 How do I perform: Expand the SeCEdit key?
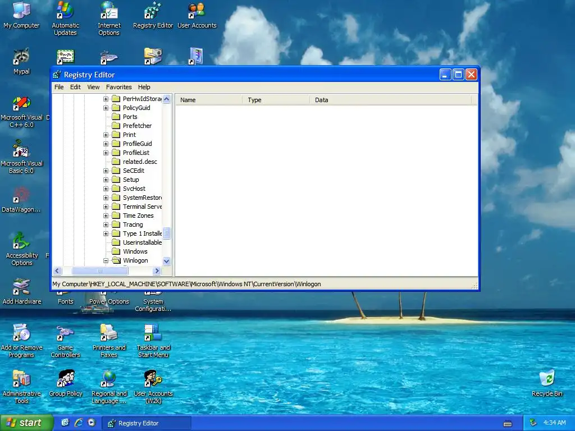pos(106,171)
